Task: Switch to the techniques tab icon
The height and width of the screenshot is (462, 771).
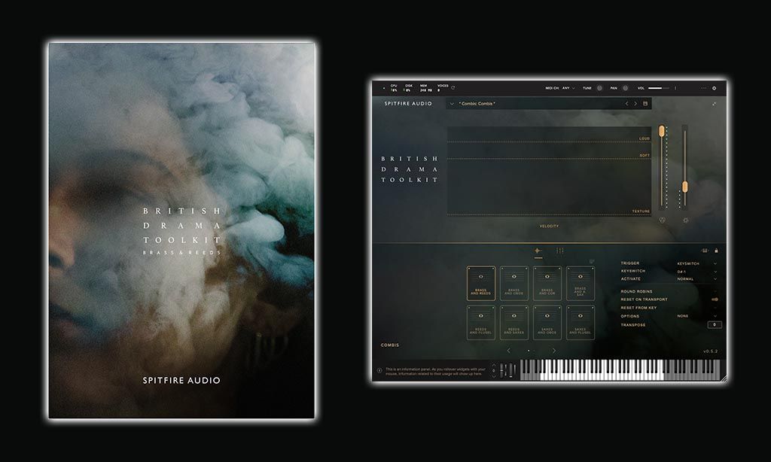Action: [x=538, y=251]
